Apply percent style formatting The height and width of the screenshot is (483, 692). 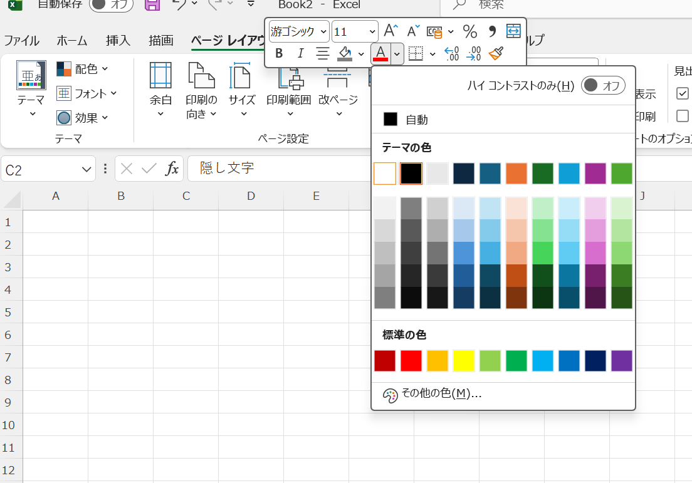tap(469, 31)
